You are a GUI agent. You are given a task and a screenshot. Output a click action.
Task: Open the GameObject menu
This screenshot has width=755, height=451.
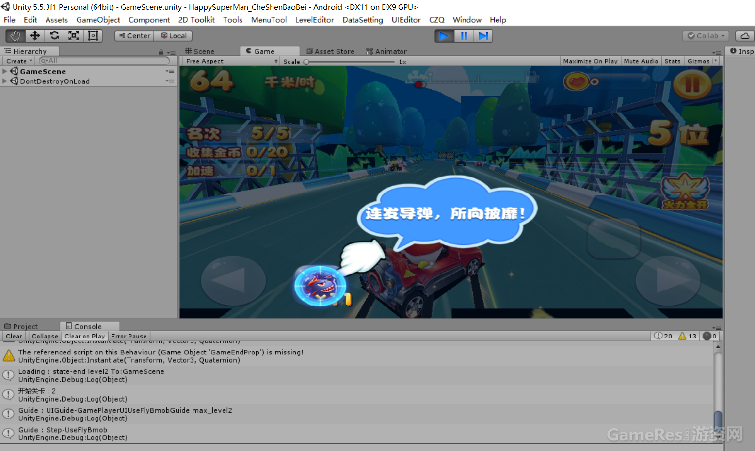click(98, 20)
